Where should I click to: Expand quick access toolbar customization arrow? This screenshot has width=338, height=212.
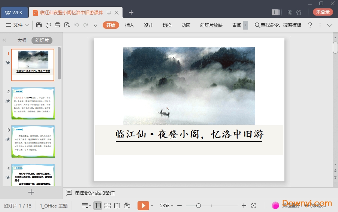click(x=95, y=25)
